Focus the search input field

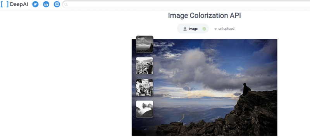[x=186, y=4]
